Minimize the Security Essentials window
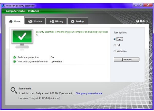This screenshot has width=154, height=111. coord(136,5)
